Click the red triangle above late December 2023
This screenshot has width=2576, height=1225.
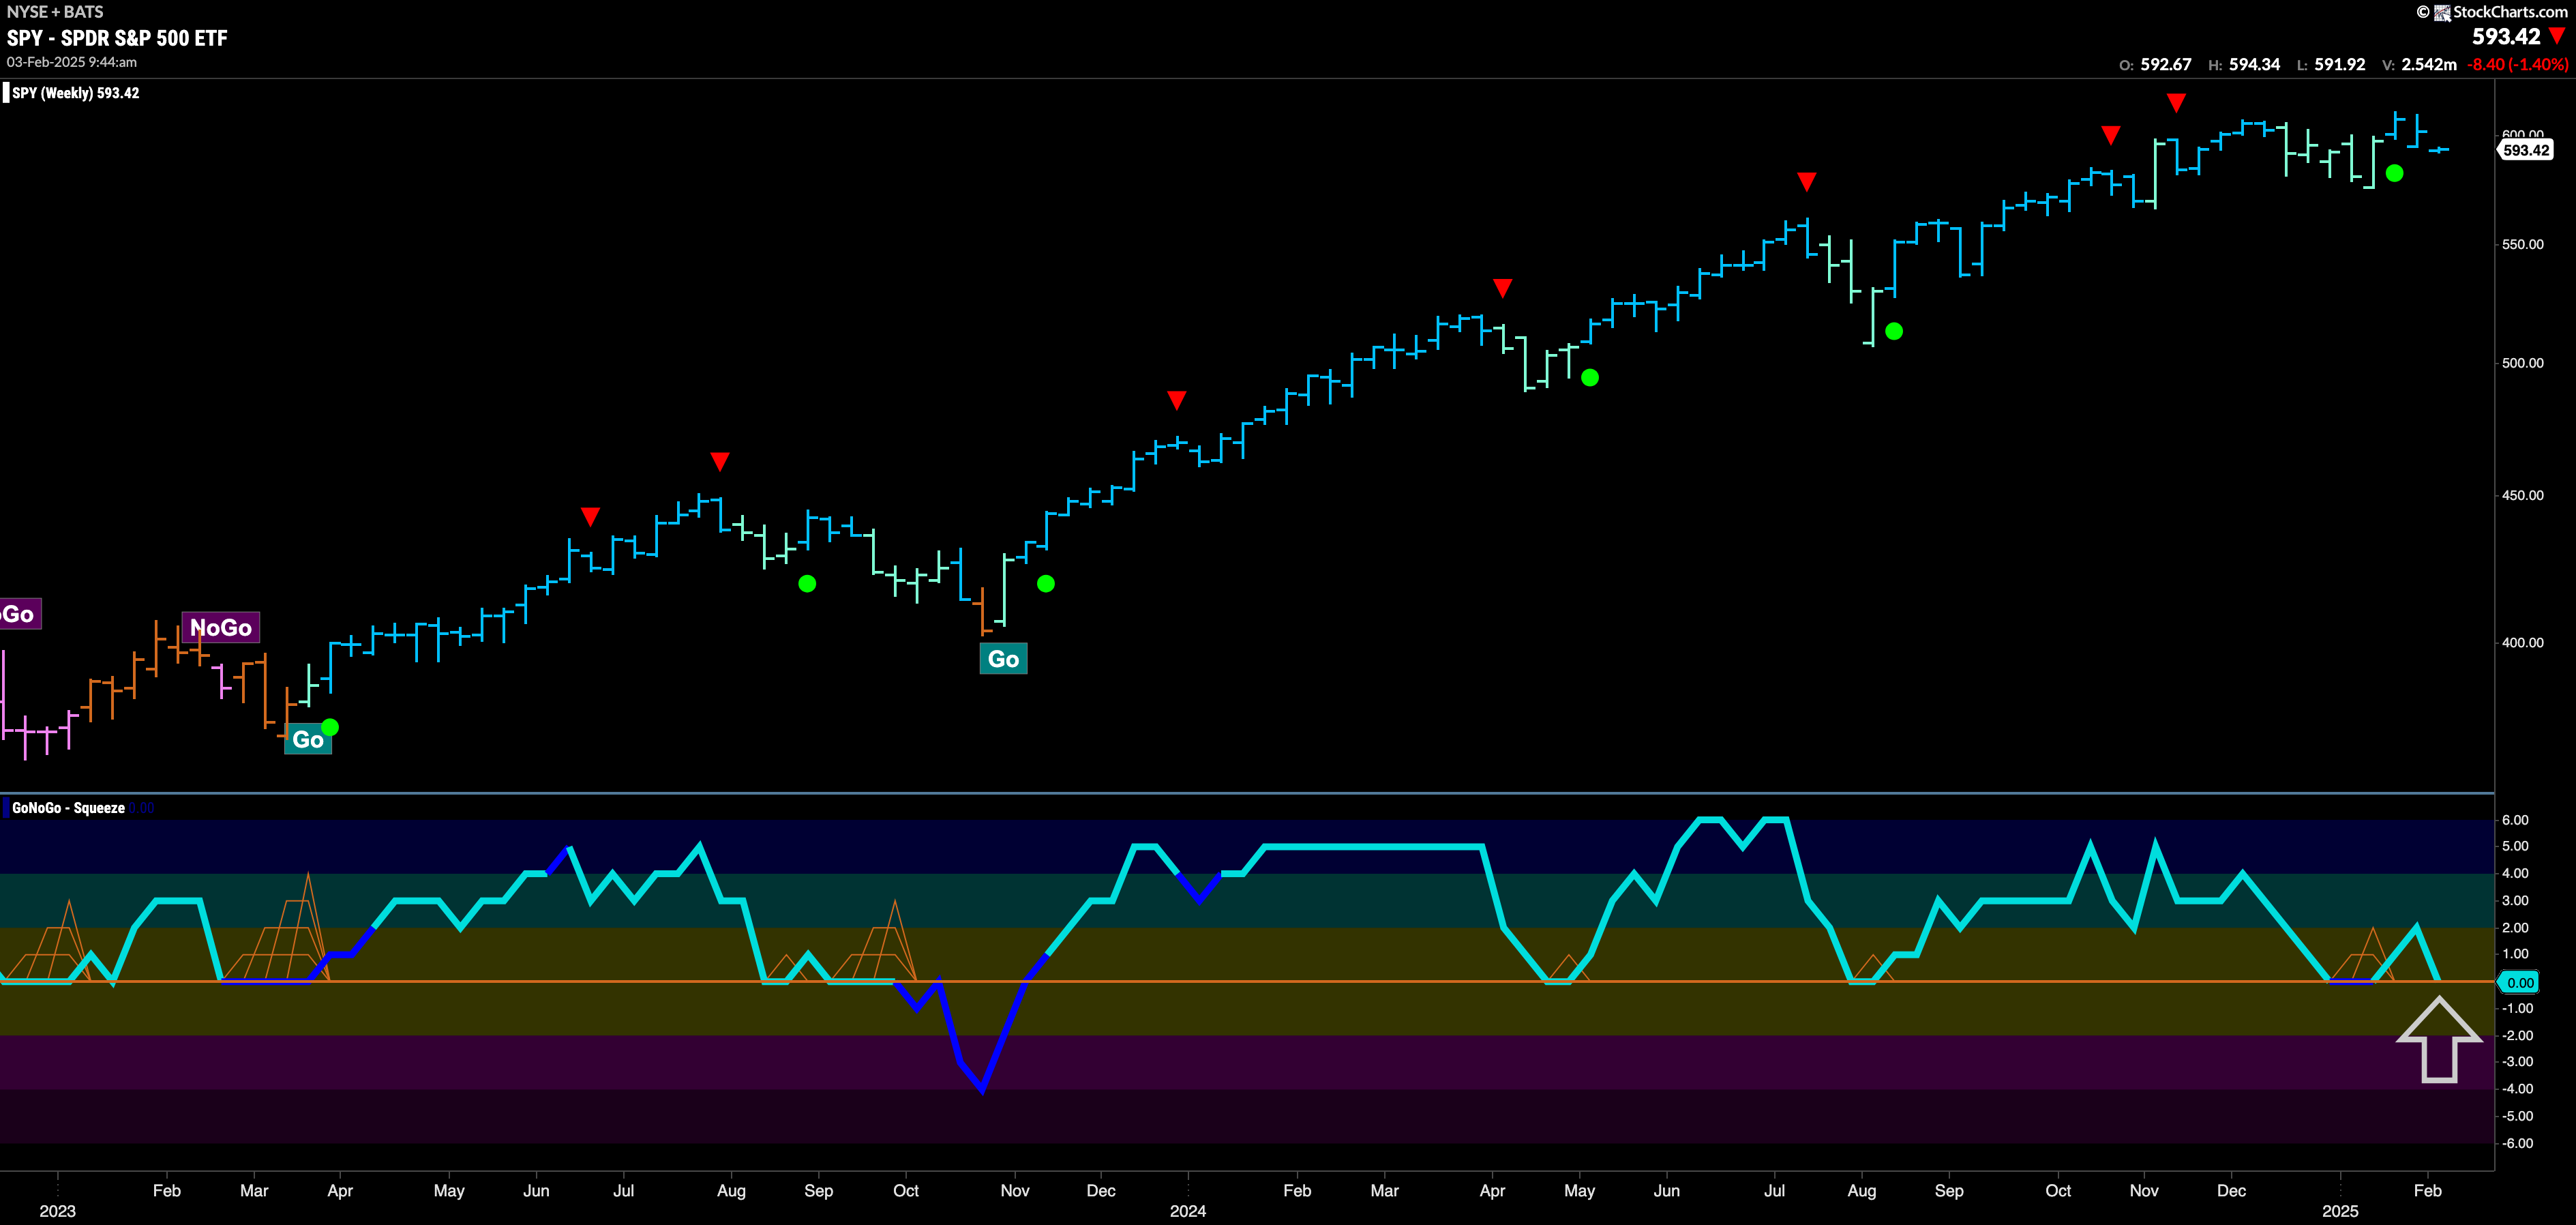1177,400
